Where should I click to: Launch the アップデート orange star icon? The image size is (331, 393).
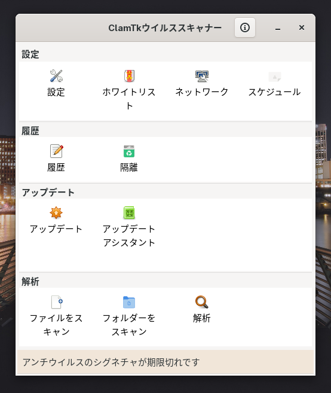click(x=56, y=212)
